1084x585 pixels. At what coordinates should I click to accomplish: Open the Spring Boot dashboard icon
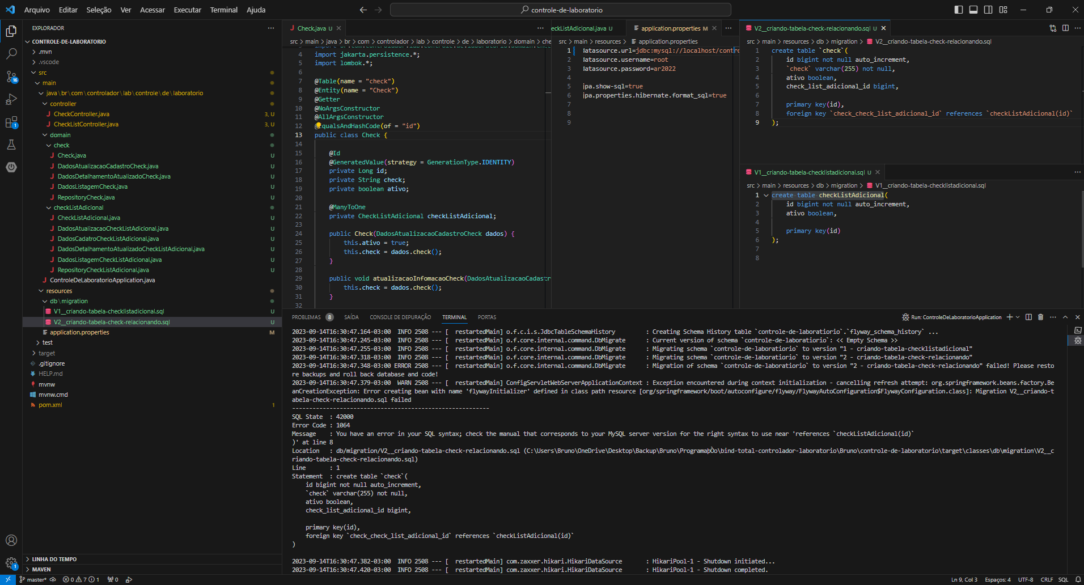[11, 167]
